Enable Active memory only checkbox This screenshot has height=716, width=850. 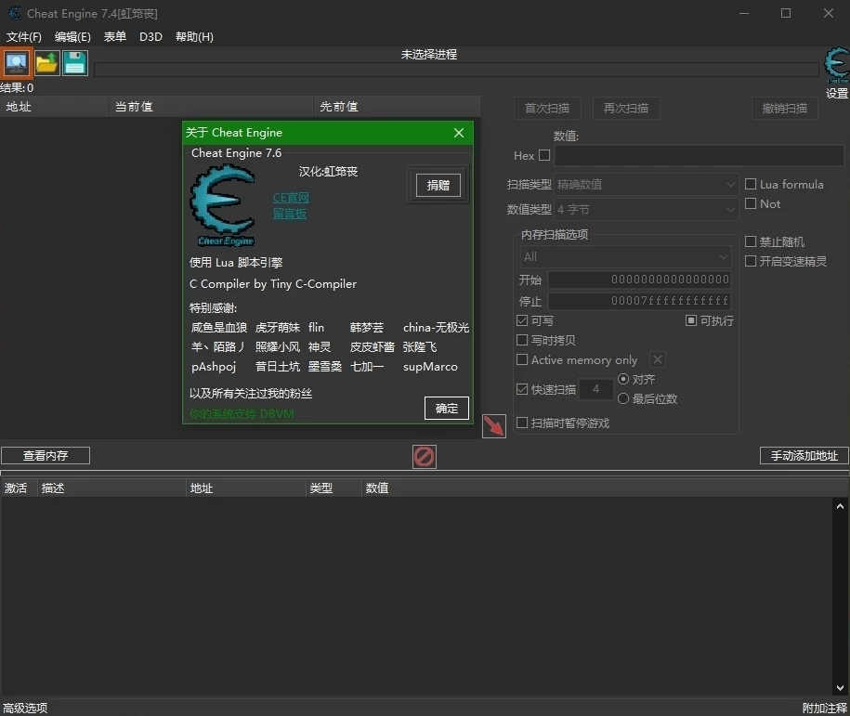pos(522,360)
